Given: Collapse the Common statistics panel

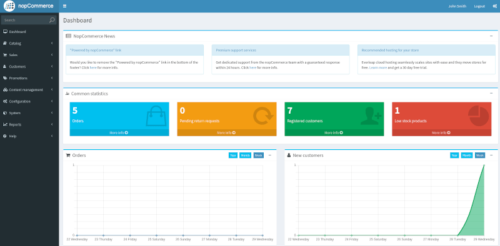Looking at the screenshot, I should tap(491, 94).
